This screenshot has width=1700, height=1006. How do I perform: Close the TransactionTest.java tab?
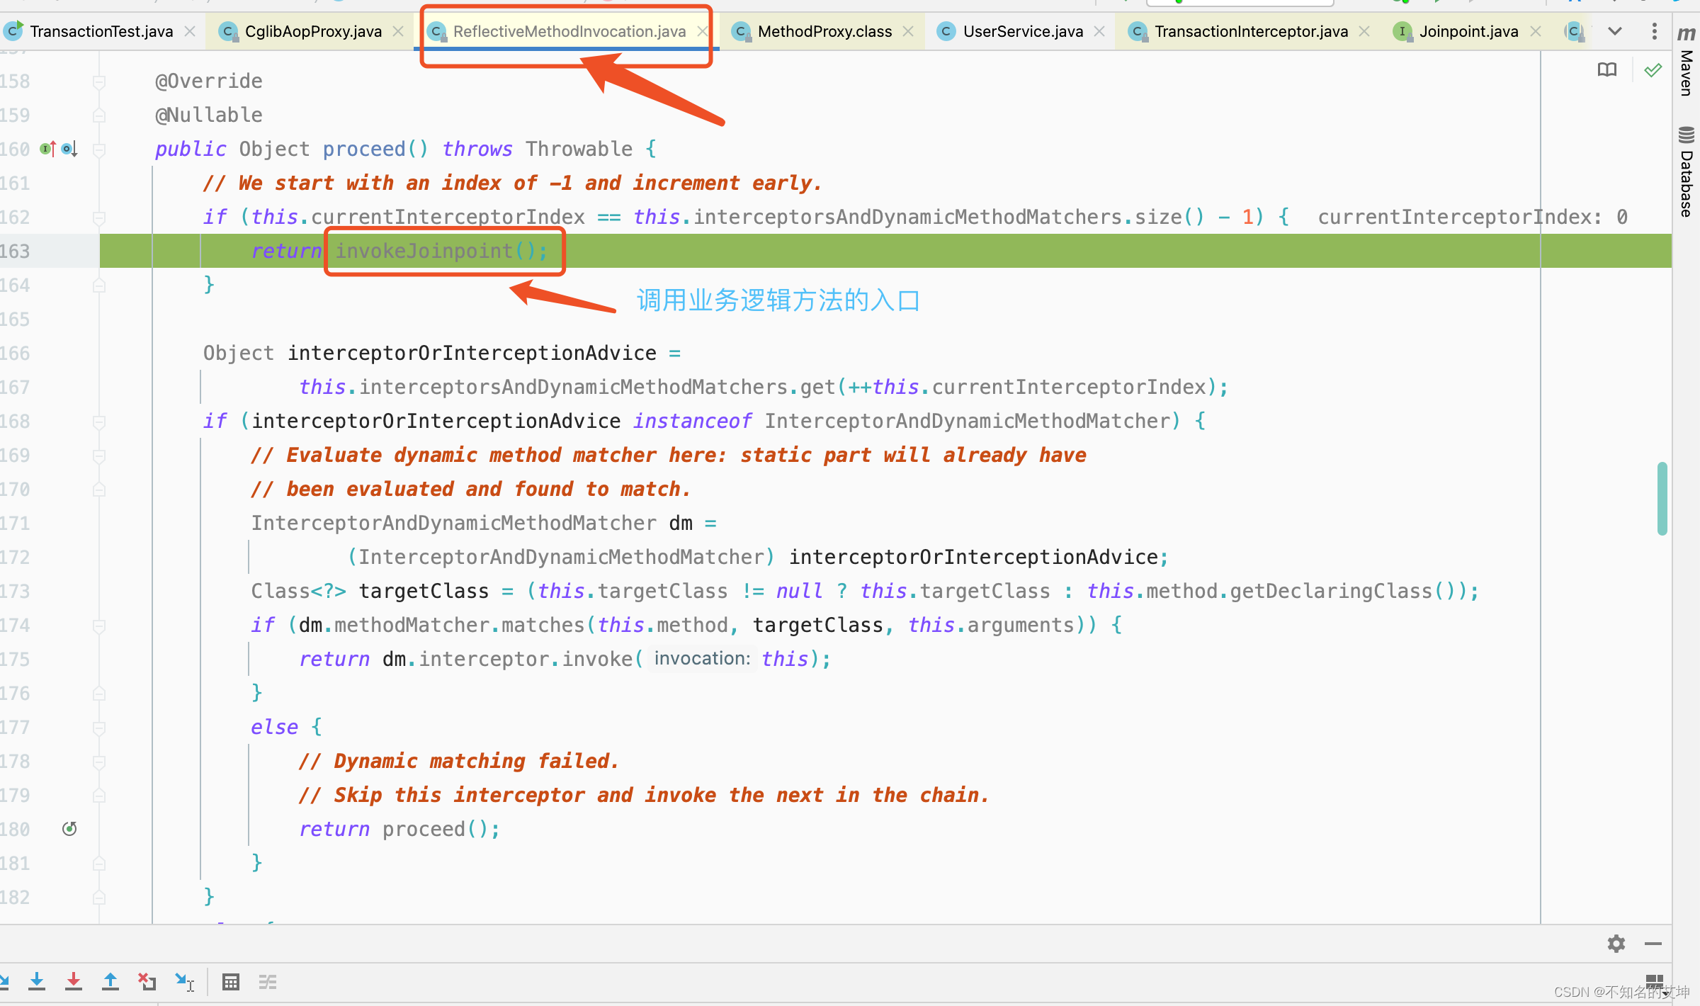click(190, 31)
